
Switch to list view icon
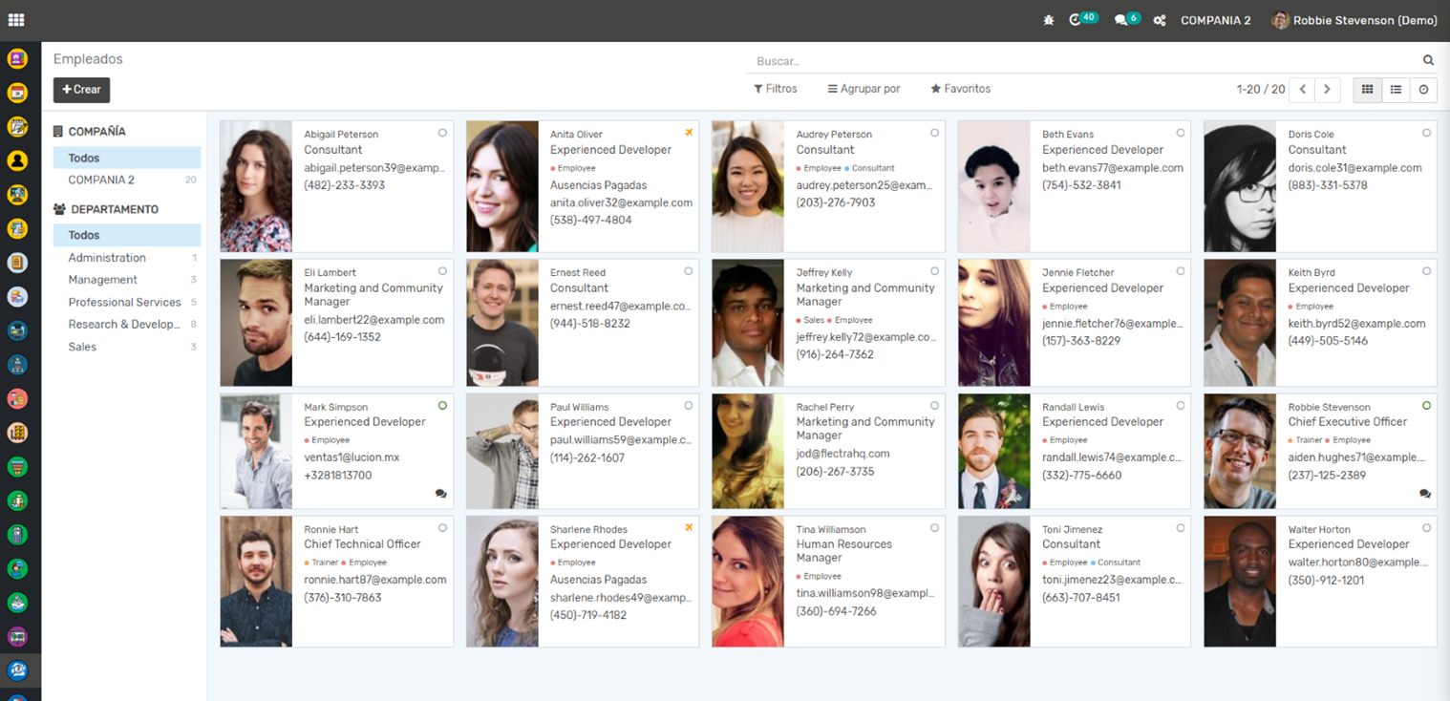pos(1396,90)
